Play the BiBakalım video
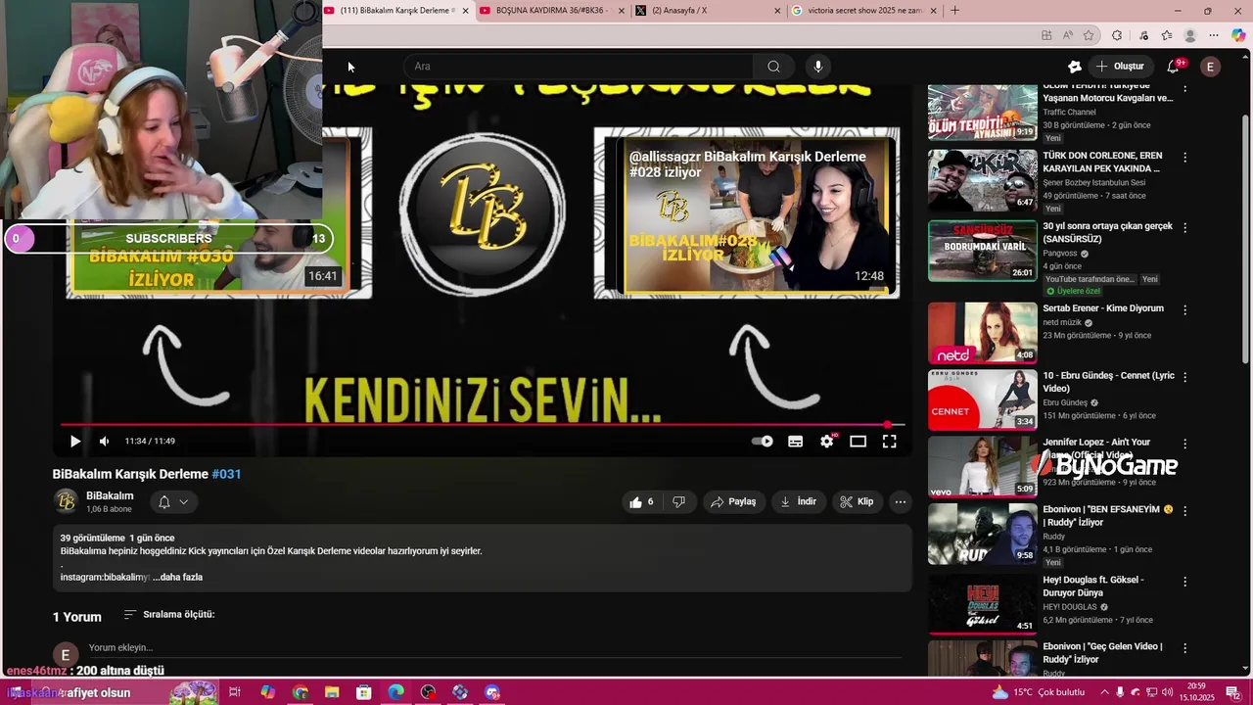Screen dimensions: 1253x705 (75, 442)
